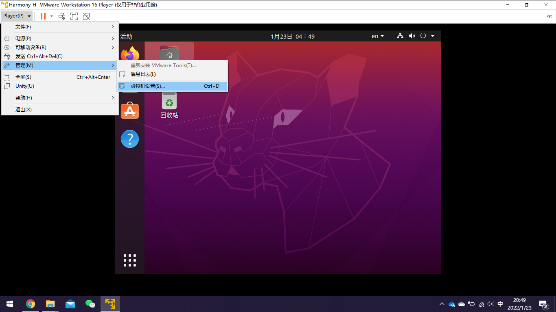Screen dimensions: 556x312
Task: Expand the arrow on the 帮助(H) row
Action: [113, 98]
